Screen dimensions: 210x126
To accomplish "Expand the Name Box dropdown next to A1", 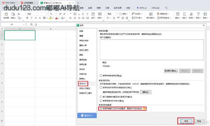I will click(23, 24).
